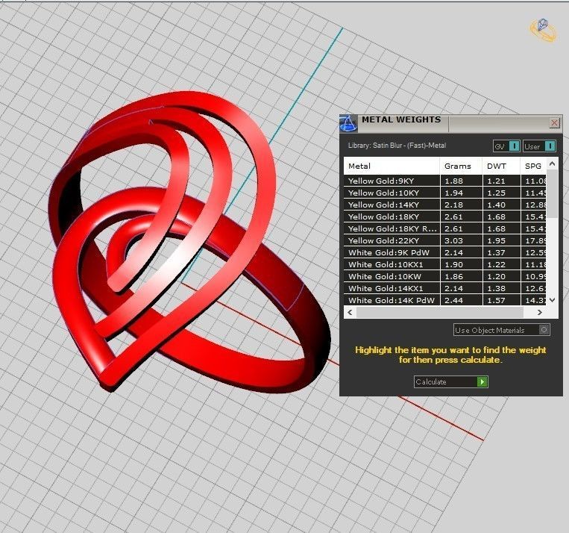This screenshot has width=569, height=533.
Task: Select the Yellow Gold:10KY row
Action: pyautogui.click(x=445, y=193)
